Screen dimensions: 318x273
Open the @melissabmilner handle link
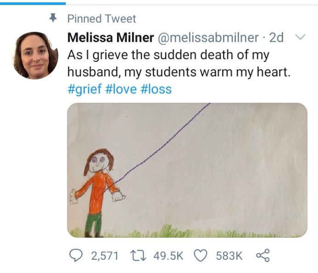pos(208,38)
